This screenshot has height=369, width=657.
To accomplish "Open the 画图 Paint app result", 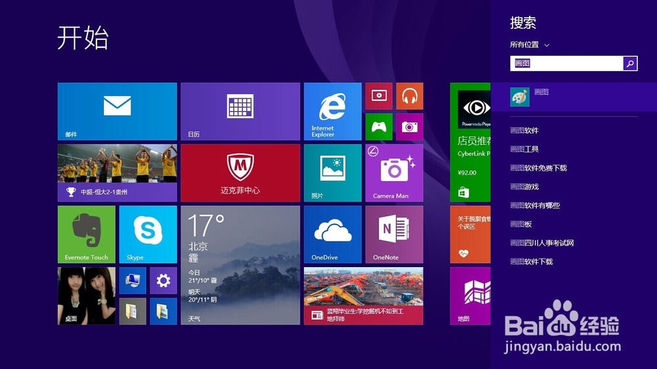I will click(574, 97).
